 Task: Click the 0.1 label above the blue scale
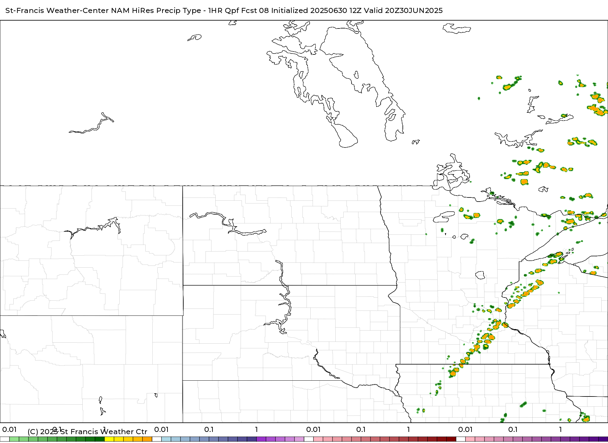click(209, 429)
